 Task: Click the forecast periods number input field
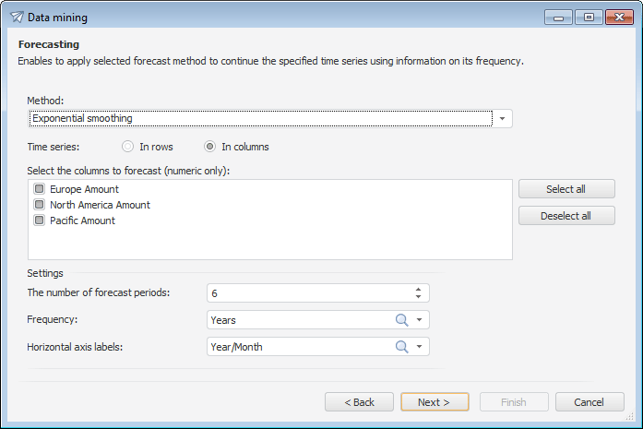pyautogui.click(x=304, y=293)
